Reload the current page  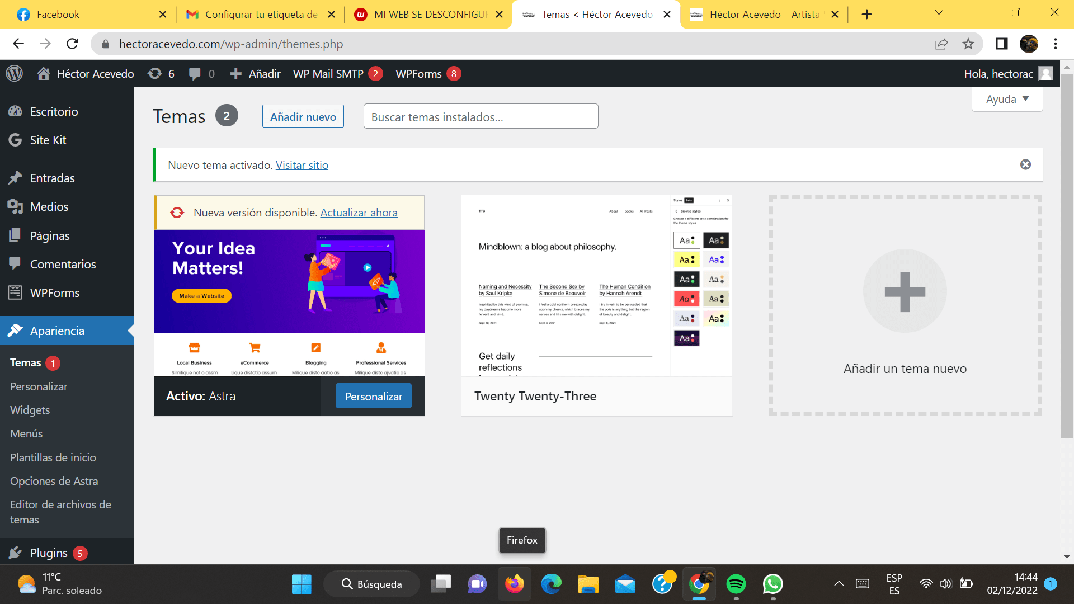pos(72,44)
